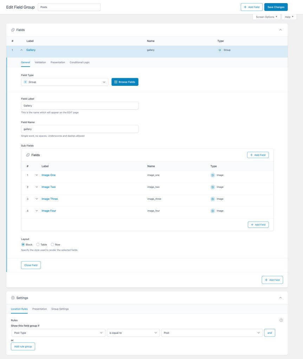
Task: Click the Image type icon for Image Four
Action: [213, 211]
